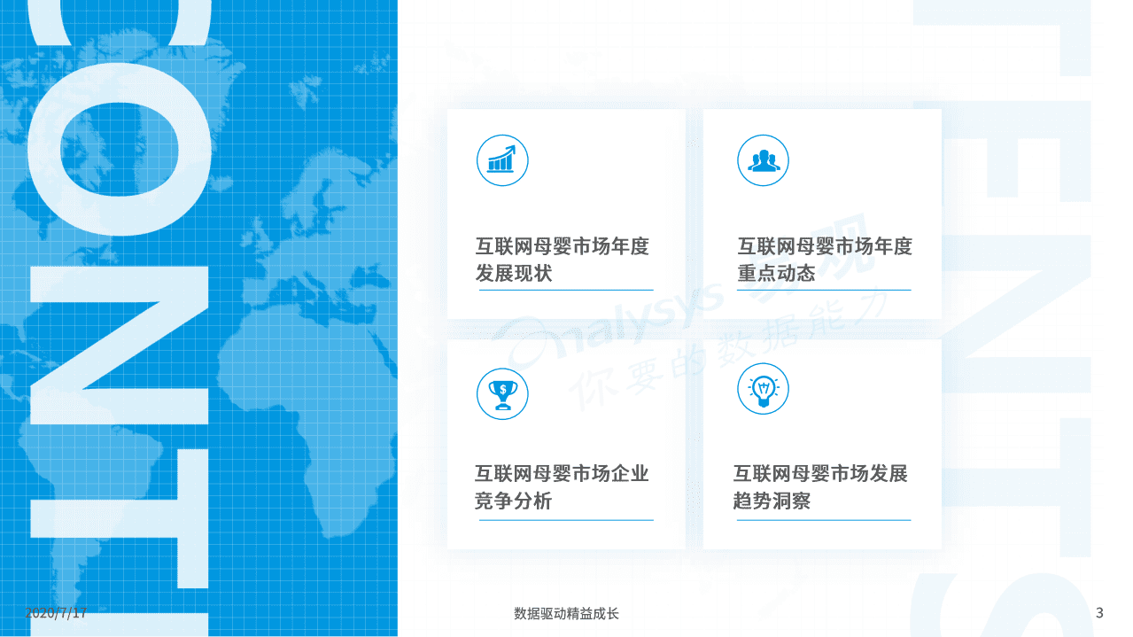Tap the lightbulb icon inside its circle
This screenshot has height=637, width=1133.
coord(763,390)
